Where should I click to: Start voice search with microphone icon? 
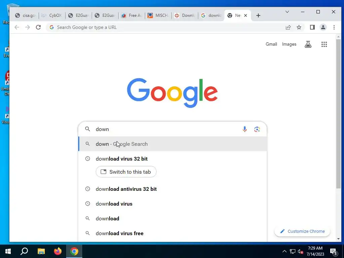point(245,129)
